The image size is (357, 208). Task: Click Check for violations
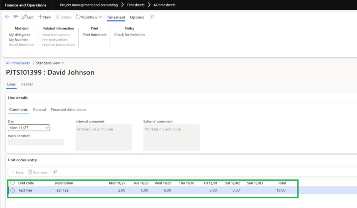pos(130,35)
